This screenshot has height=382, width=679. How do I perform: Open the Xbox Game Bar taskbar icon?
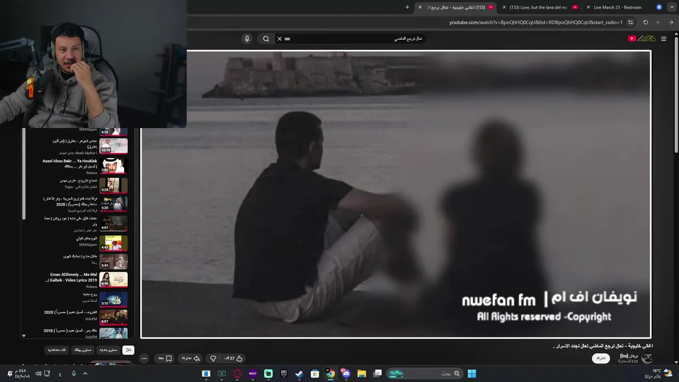[x=222, y=374]
